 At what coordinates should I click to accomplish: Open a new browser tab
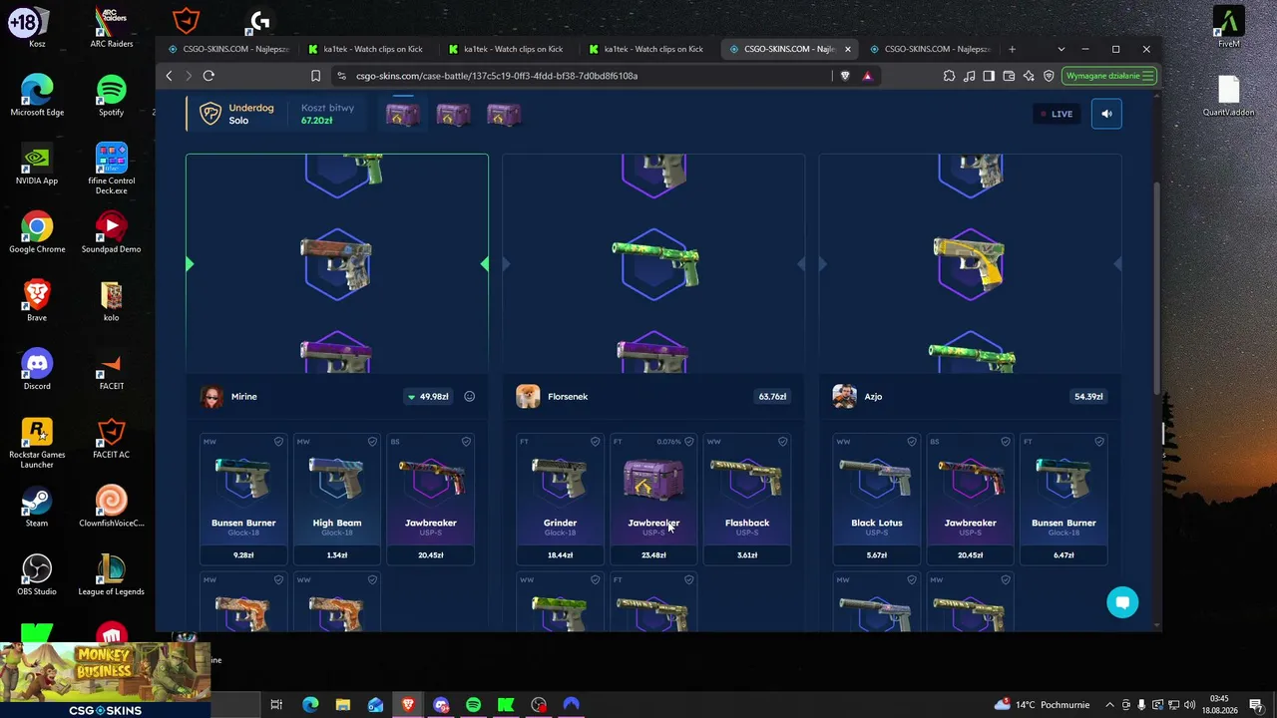1012,49
